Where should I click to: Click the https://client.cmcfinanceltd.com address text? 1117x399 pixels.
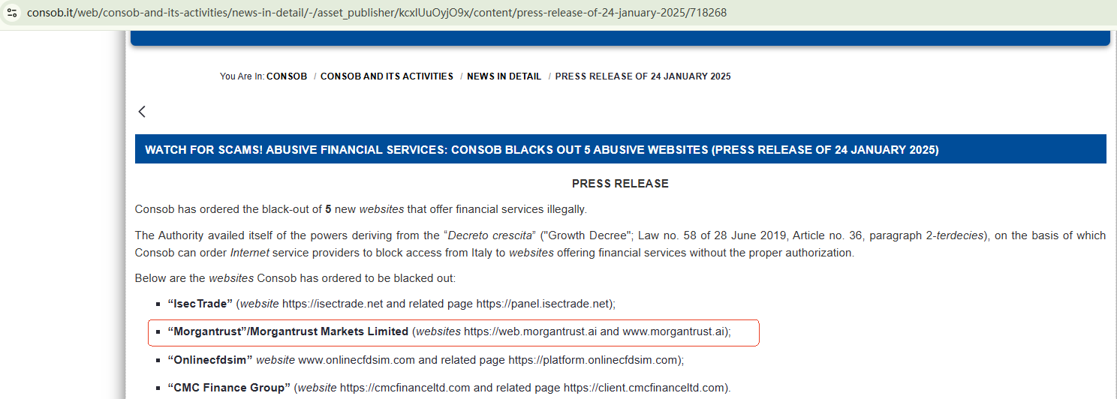click(x=644, y=388)
